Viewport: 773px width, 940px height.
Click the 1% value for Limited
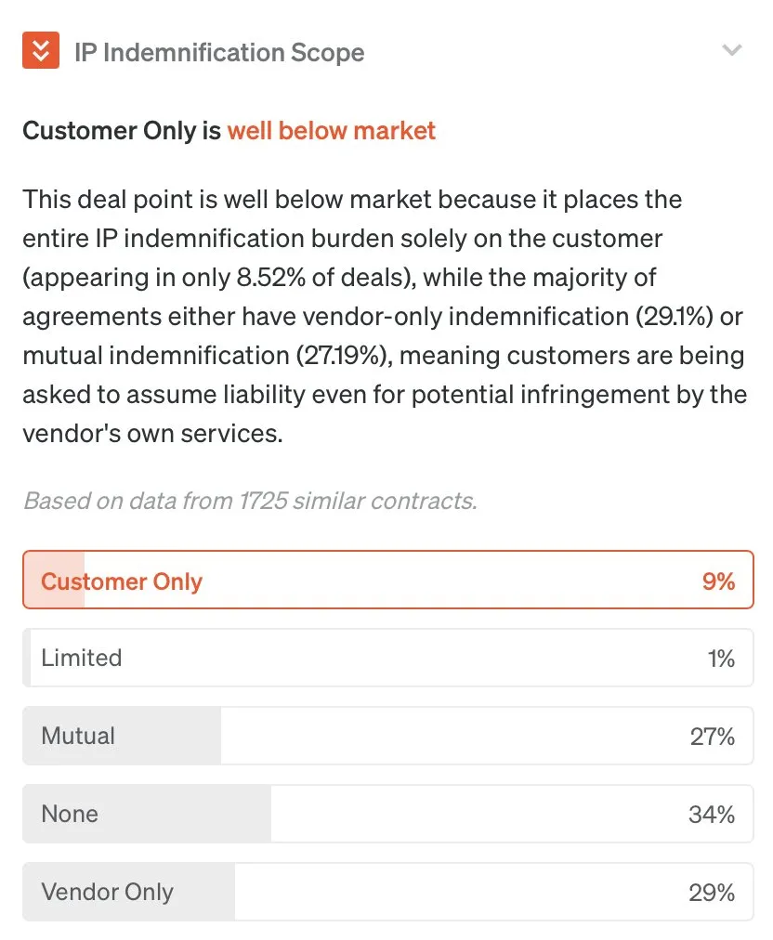click(x=720, y=659)
